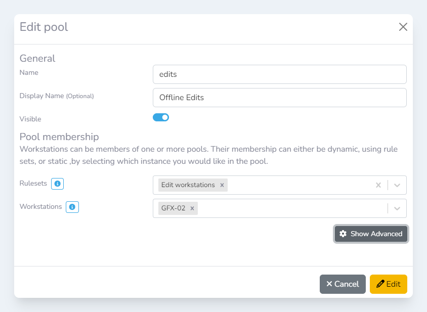Click empty area of Rulesets select box

coord(298,185)
